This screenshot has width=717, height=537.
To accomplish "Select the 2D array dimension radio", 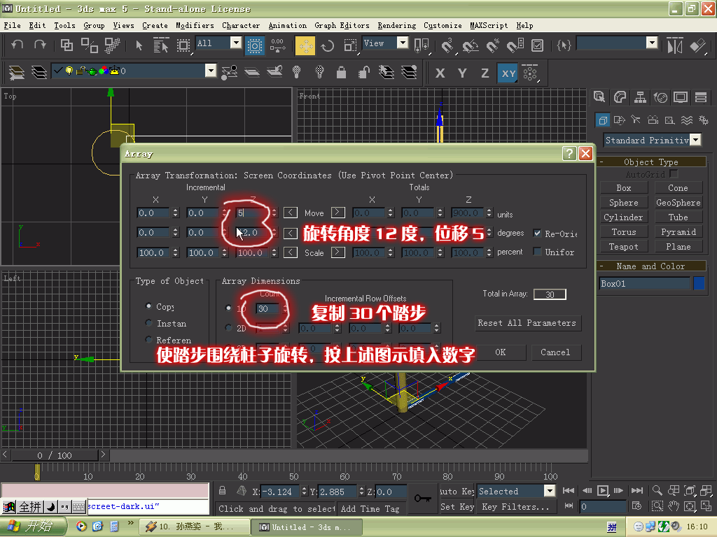I will 229,327.
